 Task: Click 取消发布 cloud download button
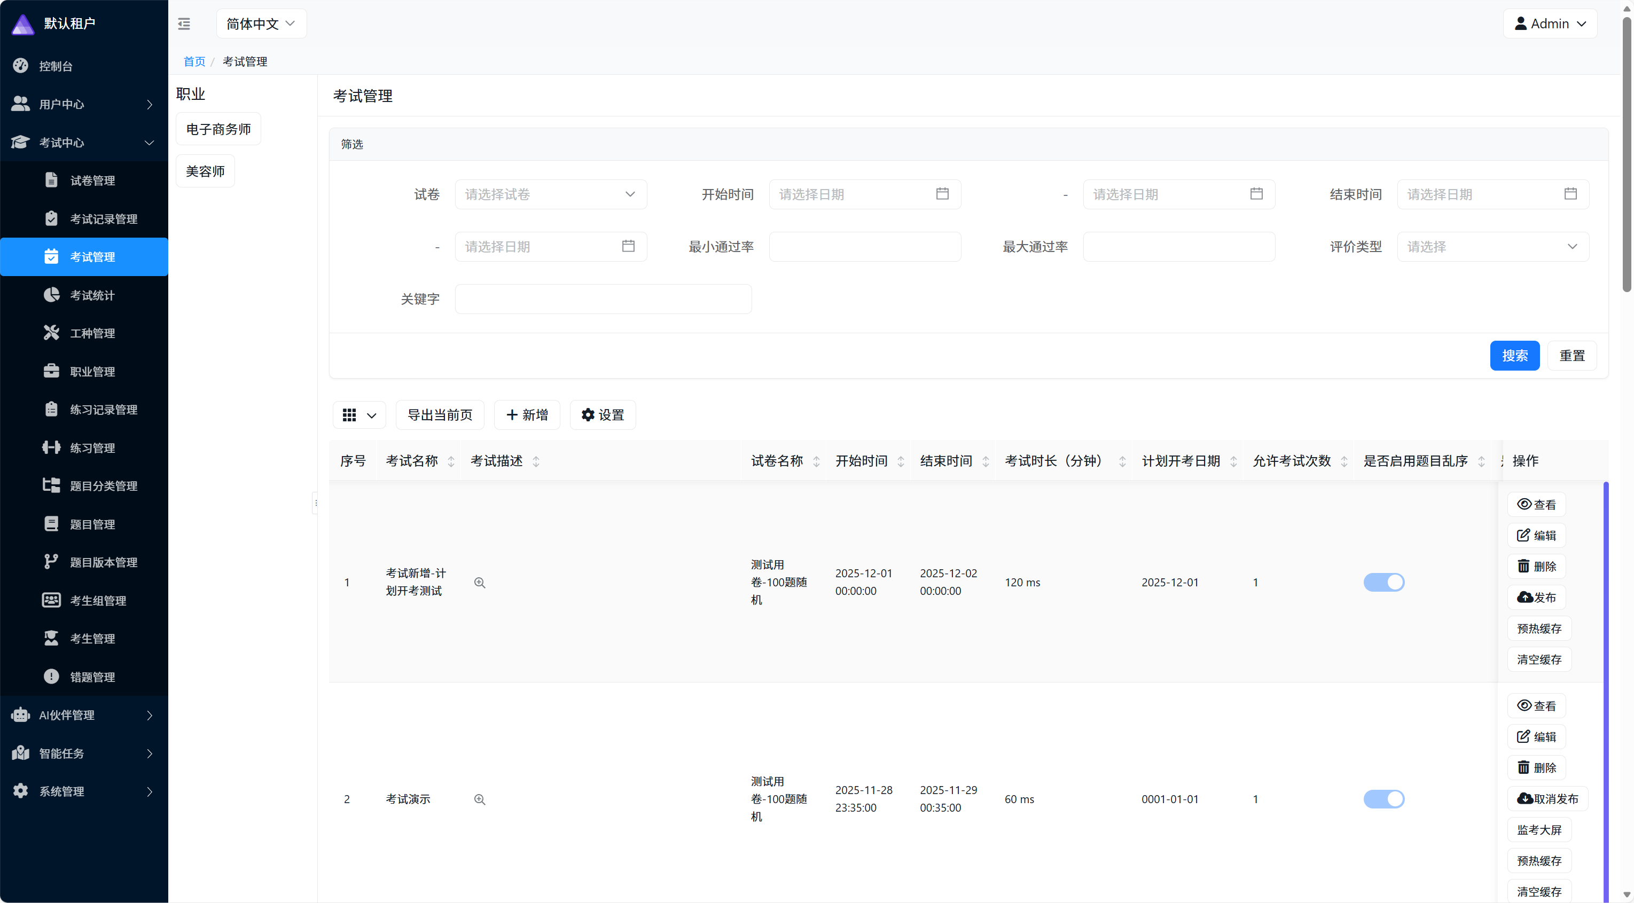(1547, 799)
